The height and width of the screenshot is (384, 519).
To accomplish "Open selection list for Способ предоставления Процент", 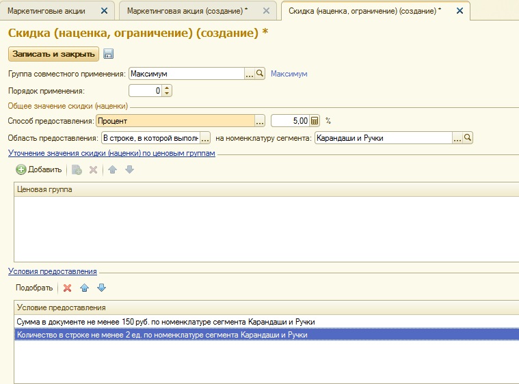I will pos(259,121).
